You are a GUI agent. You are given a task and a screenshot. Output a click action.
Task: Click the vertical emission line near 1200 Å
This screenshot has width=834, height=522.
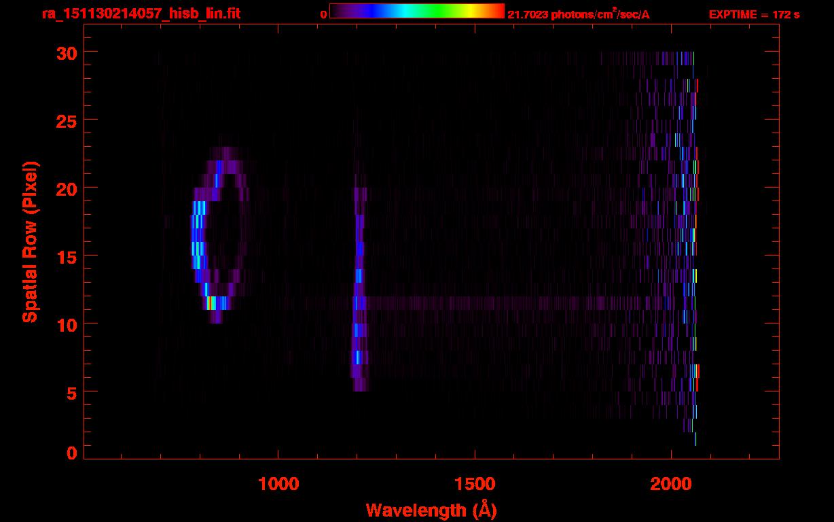tap(359, 289)
